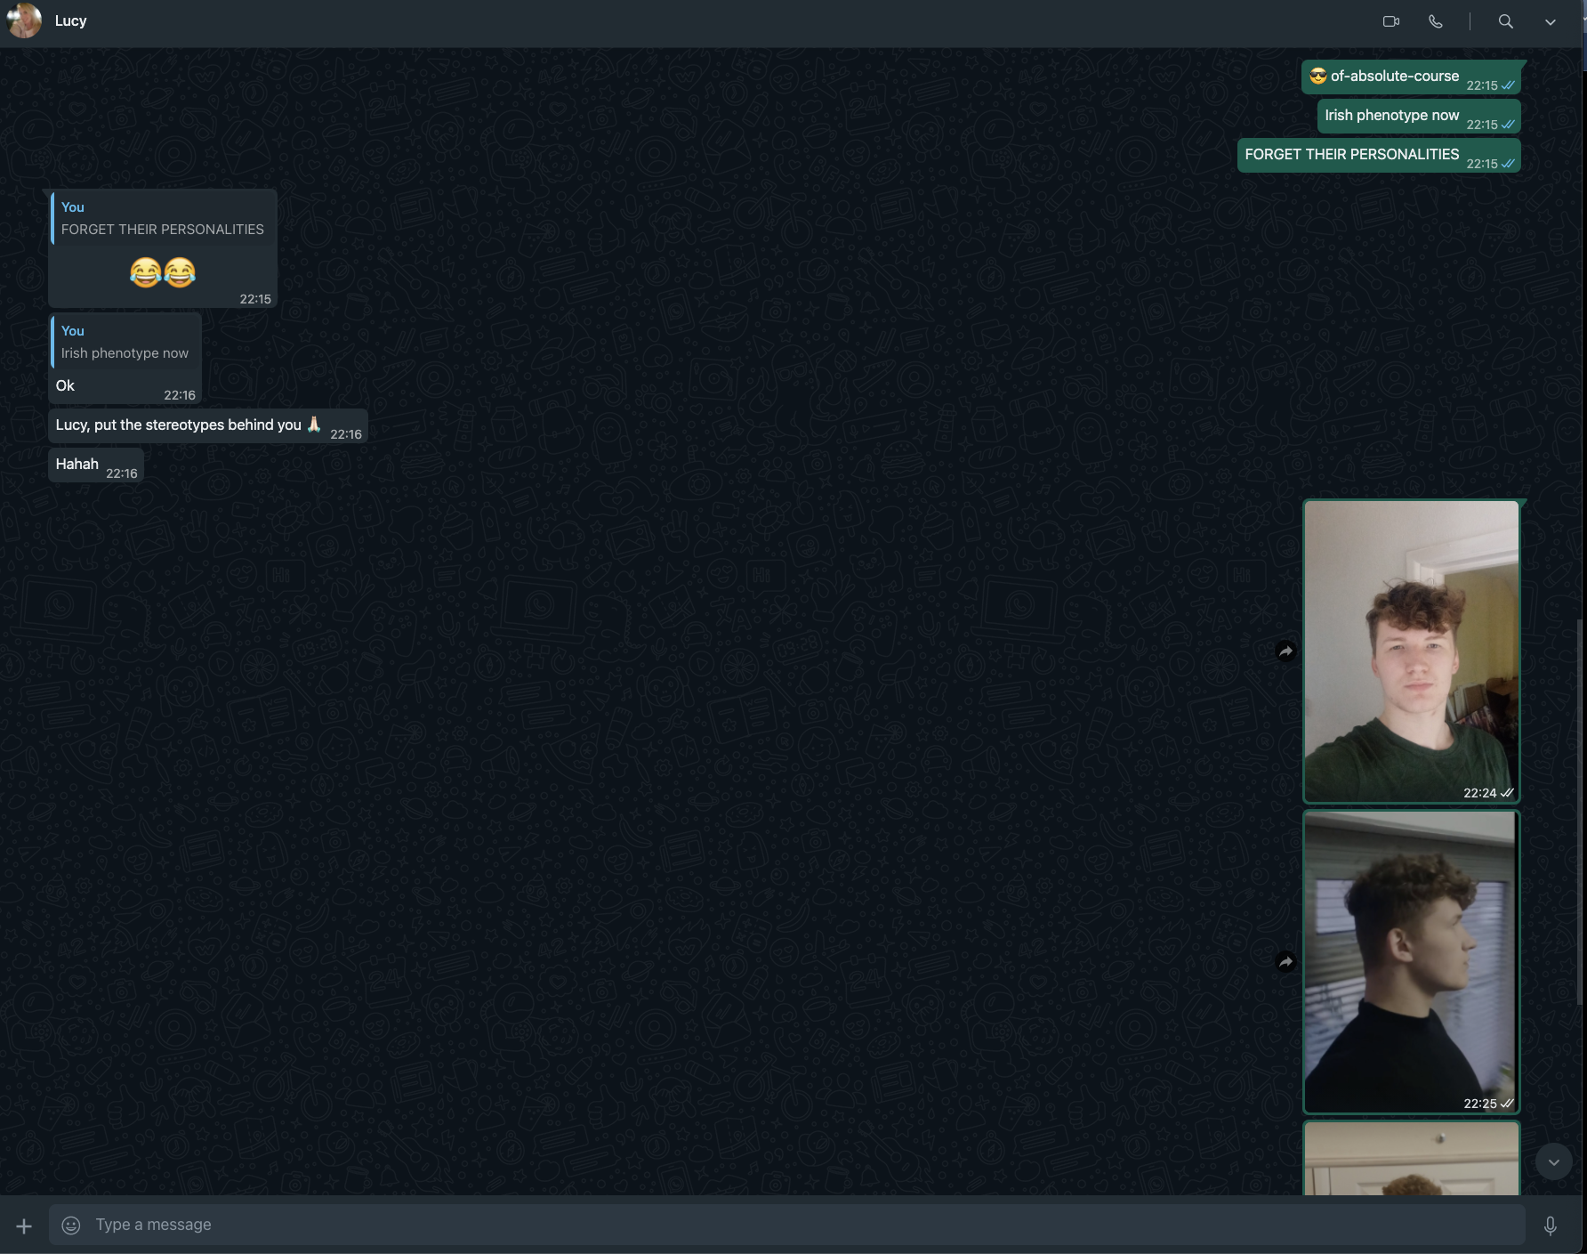Select the Hahah message

pos(96,465)
